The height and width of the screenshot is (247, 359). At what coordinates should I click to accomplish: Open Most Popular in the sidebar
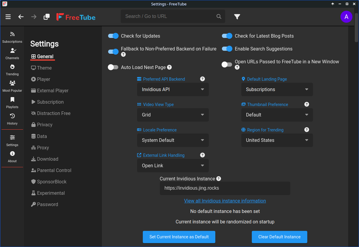(x=12, y=86)
